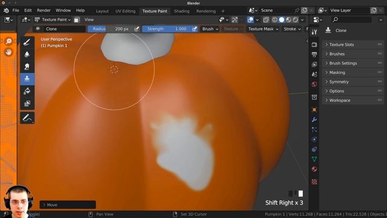The height and width of the screenshot is (218, 387).
Task: Switch to solid viewport shading
Action: [282, 20]
